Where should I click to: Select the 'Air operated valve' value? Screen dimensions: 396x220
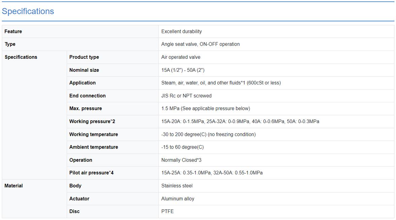181,57
